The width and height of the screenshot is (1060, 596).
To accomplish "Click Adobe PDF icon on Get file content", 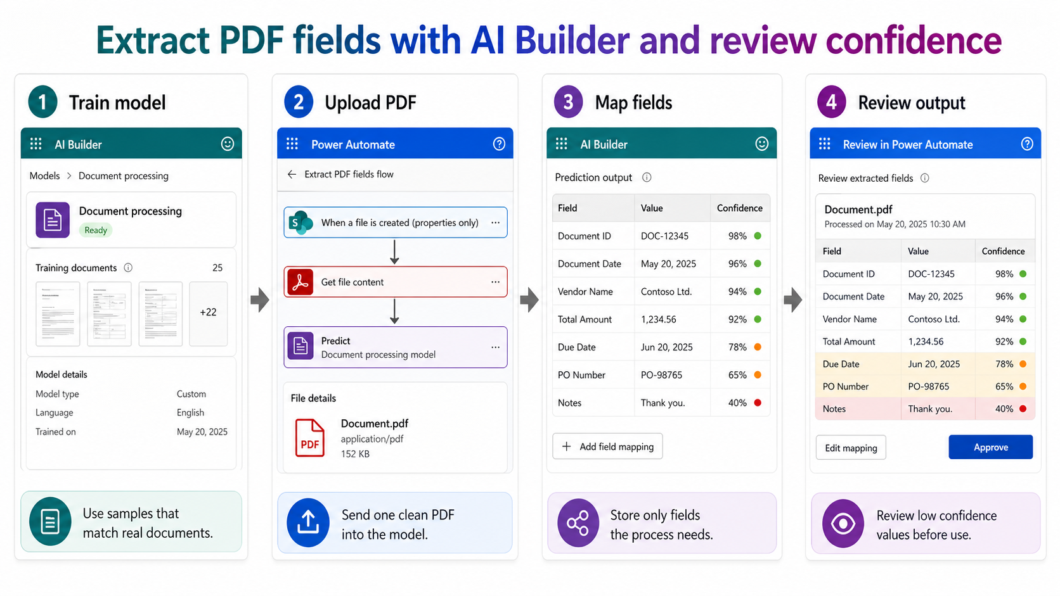I will pos(301,282).
